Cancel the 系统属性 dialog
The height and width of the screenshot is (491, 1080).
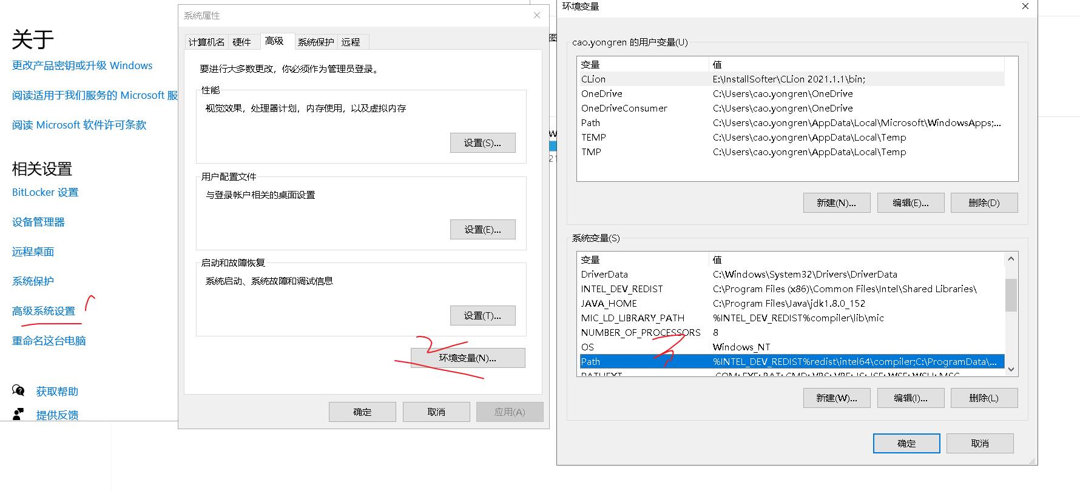click(436, 412)
